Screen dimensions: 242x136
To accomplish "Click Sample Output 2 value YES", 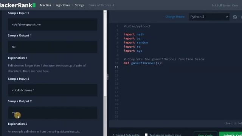I will pos(14,113).
